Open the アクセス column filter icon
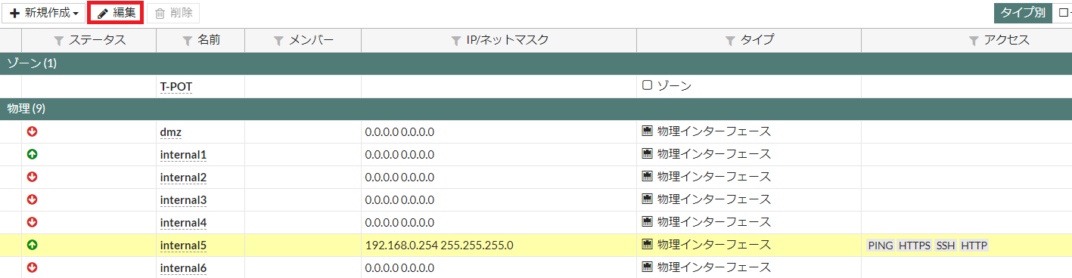Screen dimensions: 1072x278 (x=974, y=41)
